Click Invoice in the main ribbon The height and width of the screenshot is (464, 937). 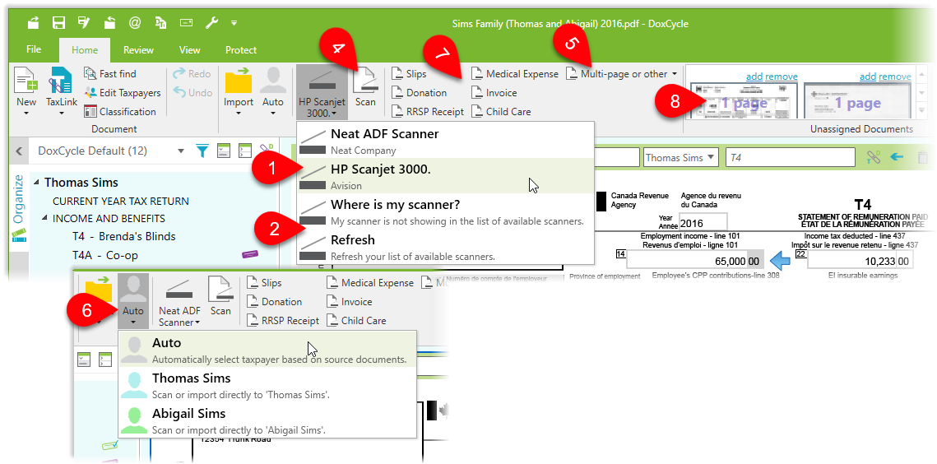[x=494, y=93]
